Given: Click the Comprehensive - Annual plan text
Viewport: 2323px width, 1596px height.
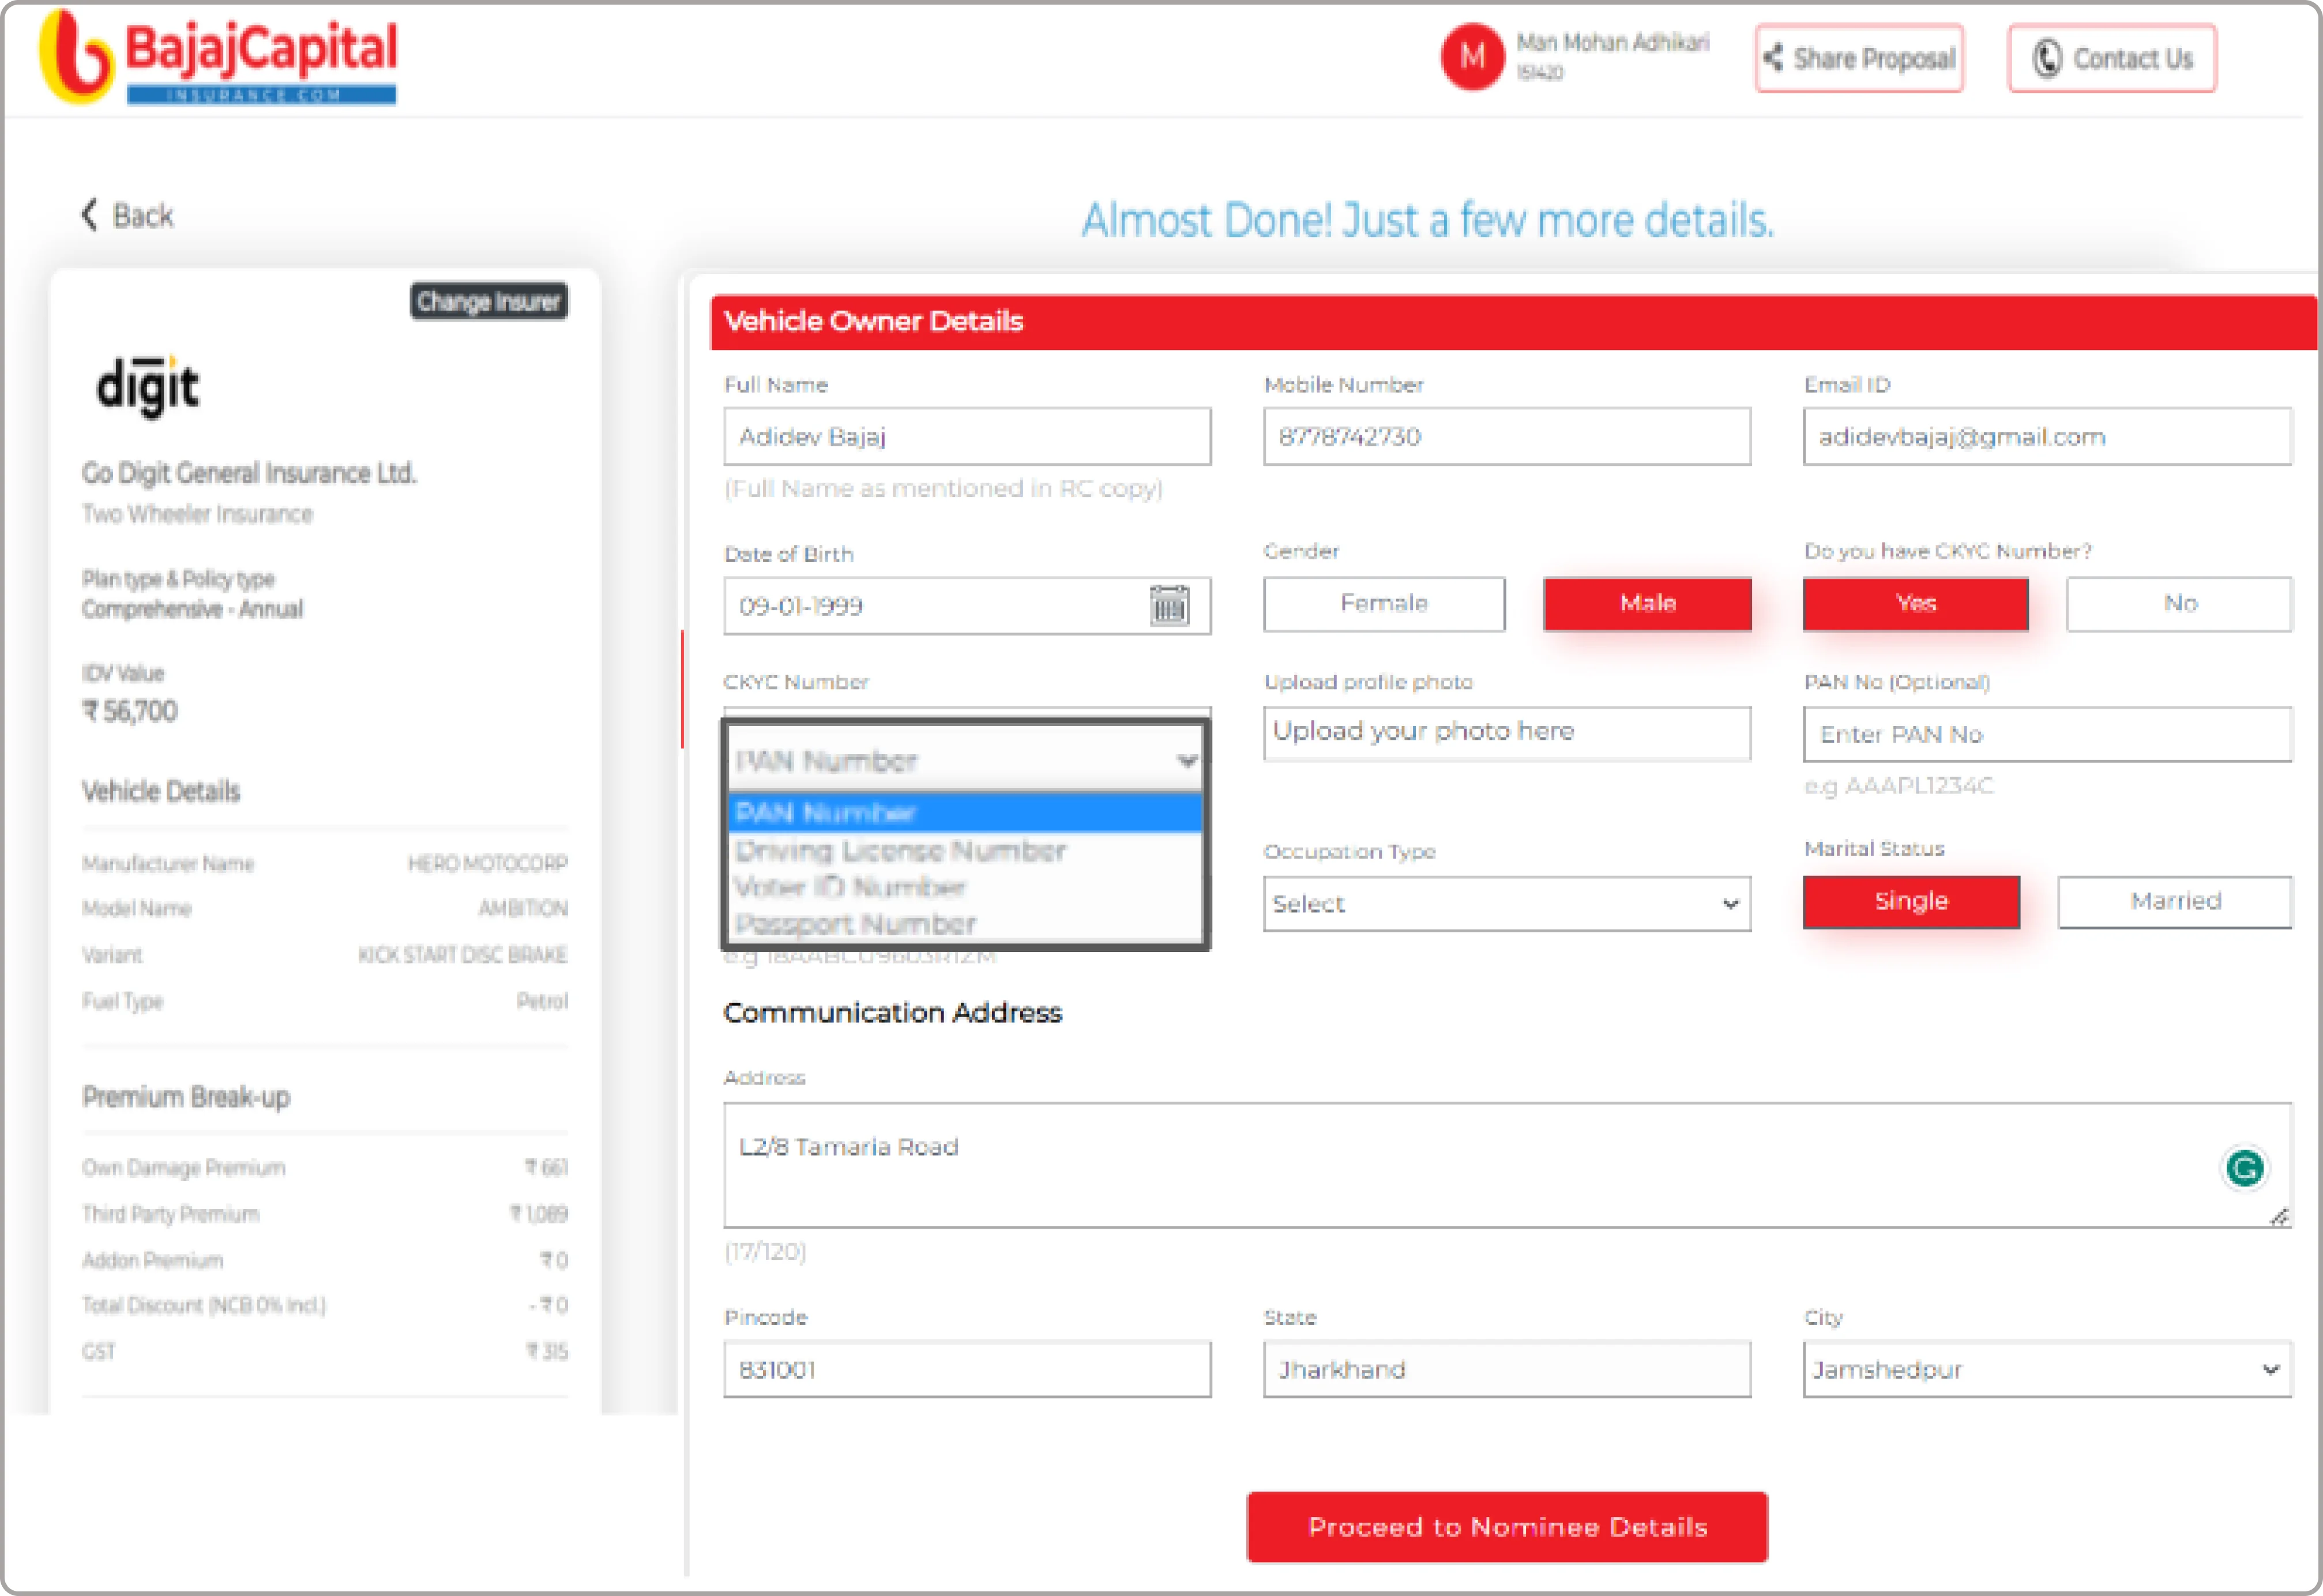Looking at the screenshot, I should click(x=192, y=609).
